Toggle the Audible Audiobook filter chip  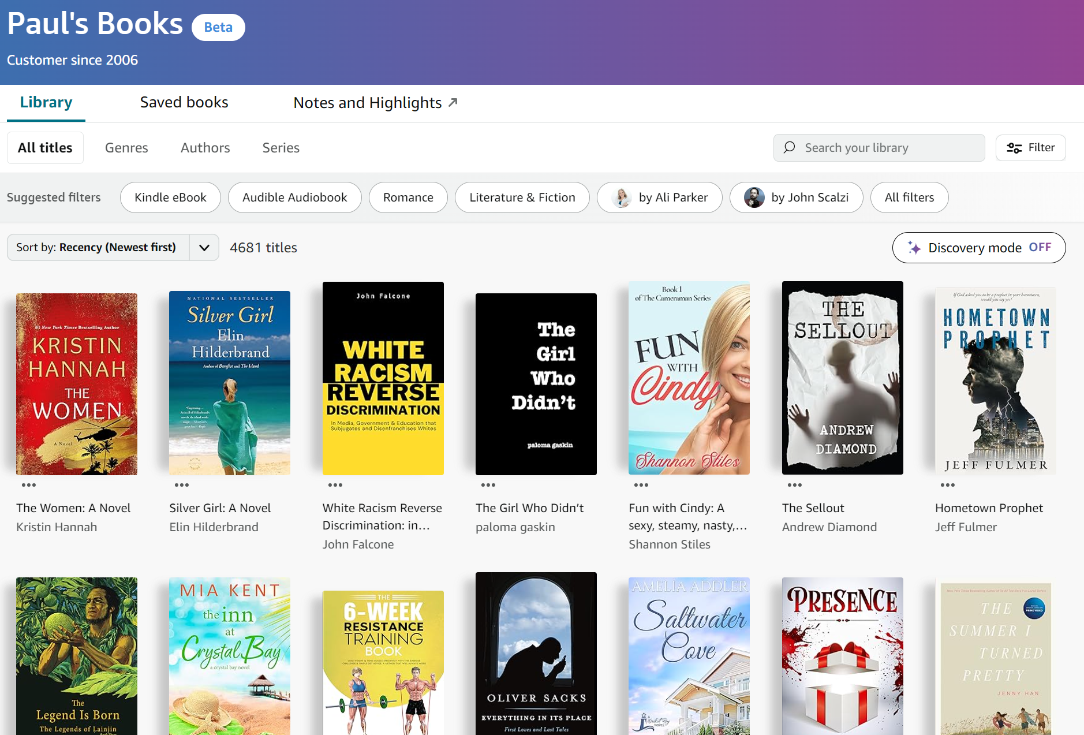point(294,197)
